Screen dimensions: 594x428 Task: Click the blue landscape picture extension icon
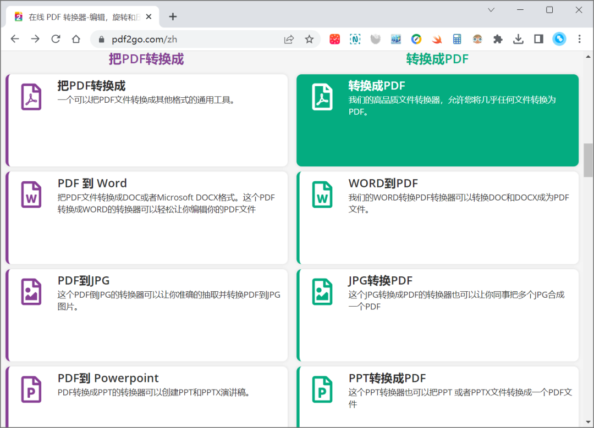[396, 39]
